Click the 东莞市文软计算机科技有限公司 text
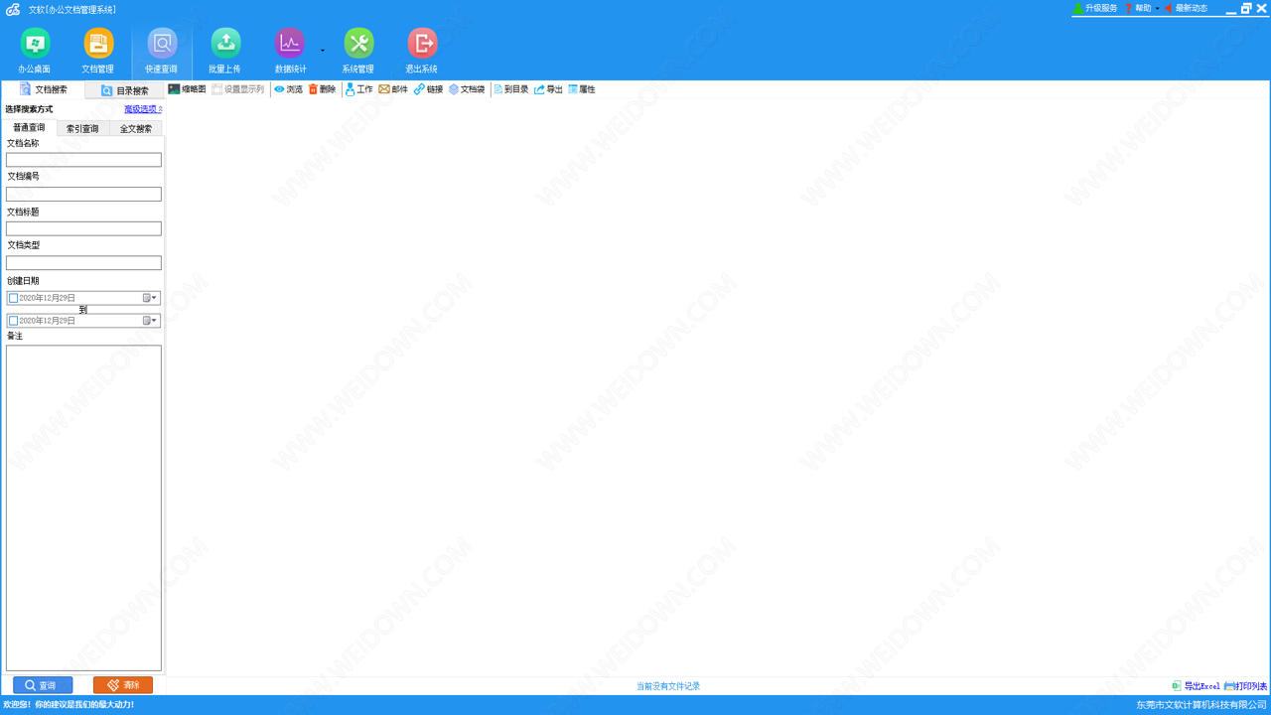 click(x=1201, y=705)
